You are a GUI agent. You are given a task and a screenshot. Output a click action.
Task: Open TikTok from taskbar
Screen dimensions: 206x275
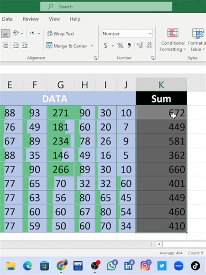point(195,266)
